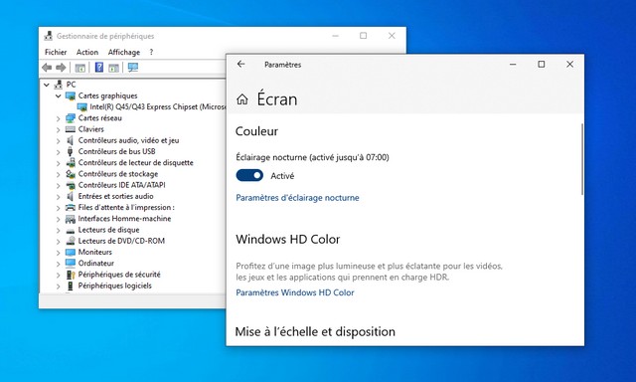Click the back arrow toolbar button in Device Manager
The image size is (636, 382).
point(47,68)
